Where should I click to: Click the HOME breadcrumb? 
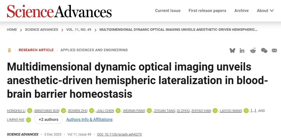click(12, 29)
